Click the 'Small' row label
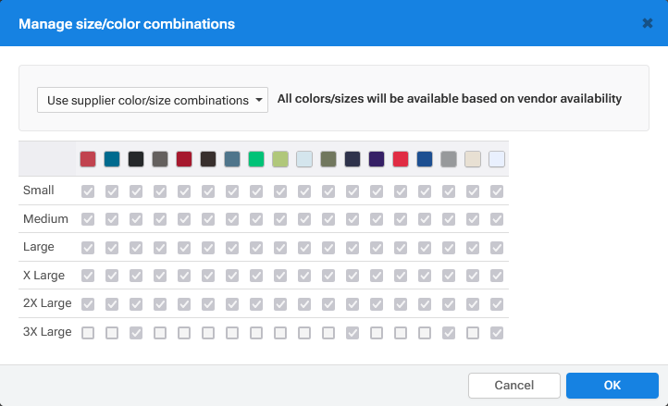Screen dimensions: 668x406 (38, 190)
